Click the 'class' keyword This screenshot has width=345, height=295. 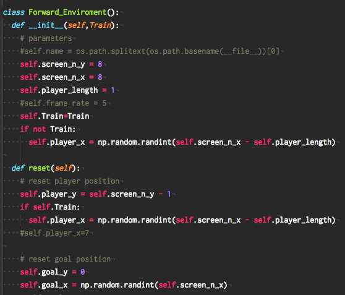(14, 12)
